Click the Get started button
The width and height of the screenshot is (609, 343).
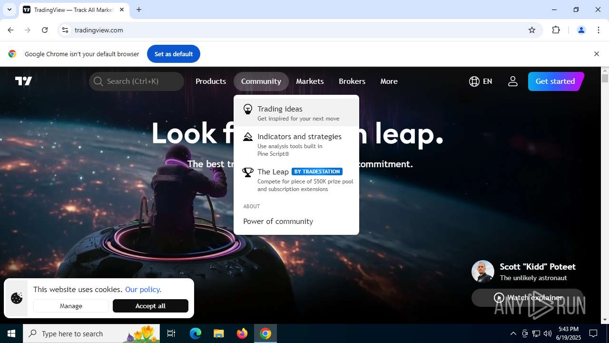tap(555, 81)
